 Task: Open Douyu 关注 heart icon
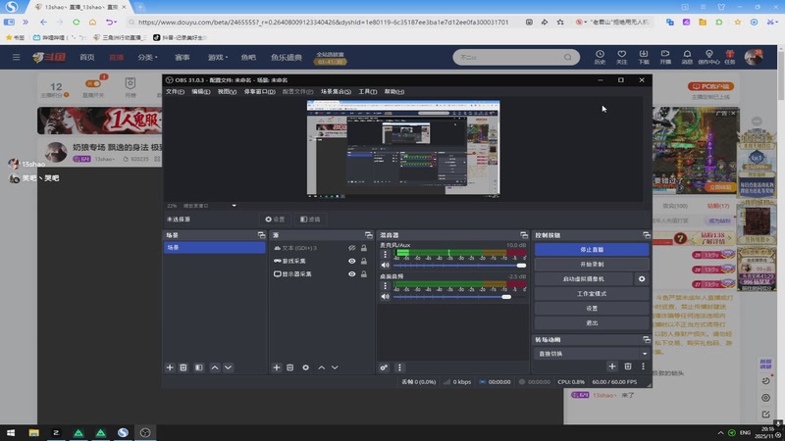coord(621,57)
